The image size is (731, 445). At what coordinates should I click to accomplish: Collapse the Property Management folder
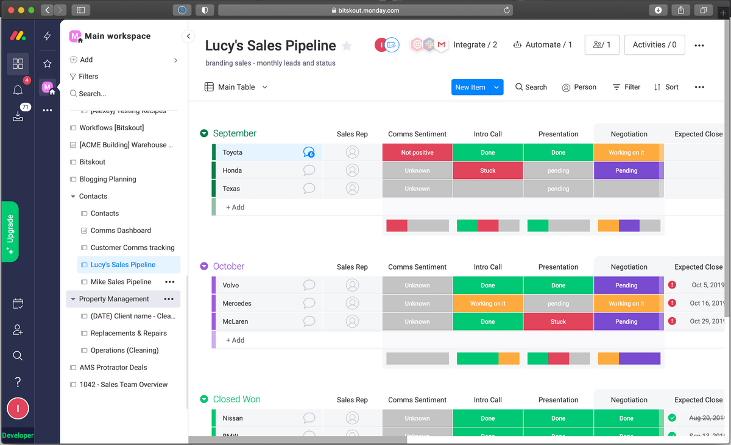pyautogui.click(x=73, y=299)
